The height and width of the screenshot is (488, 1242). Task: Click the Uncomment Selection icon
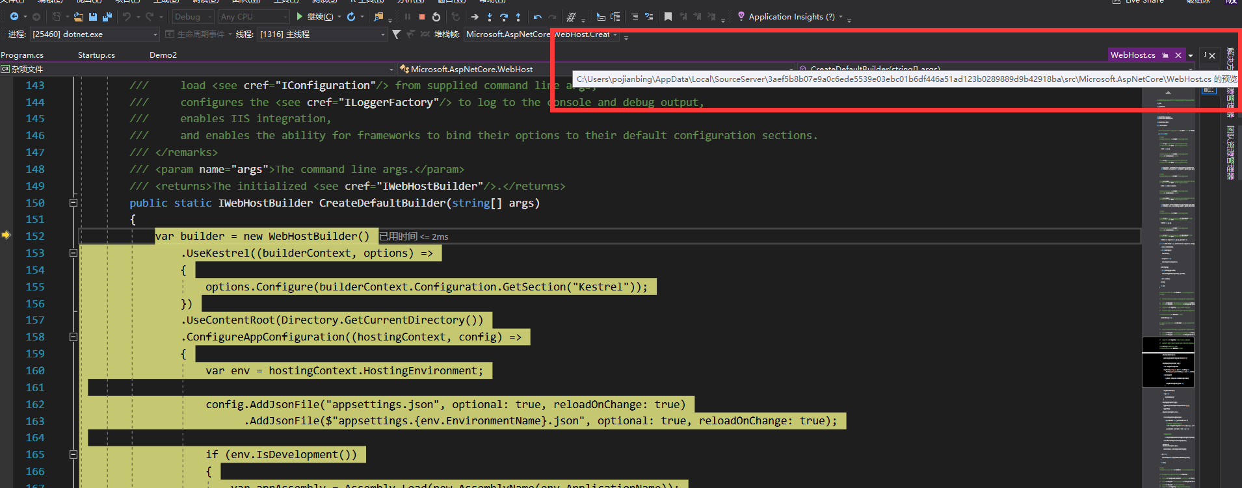(x=649, y=17)
